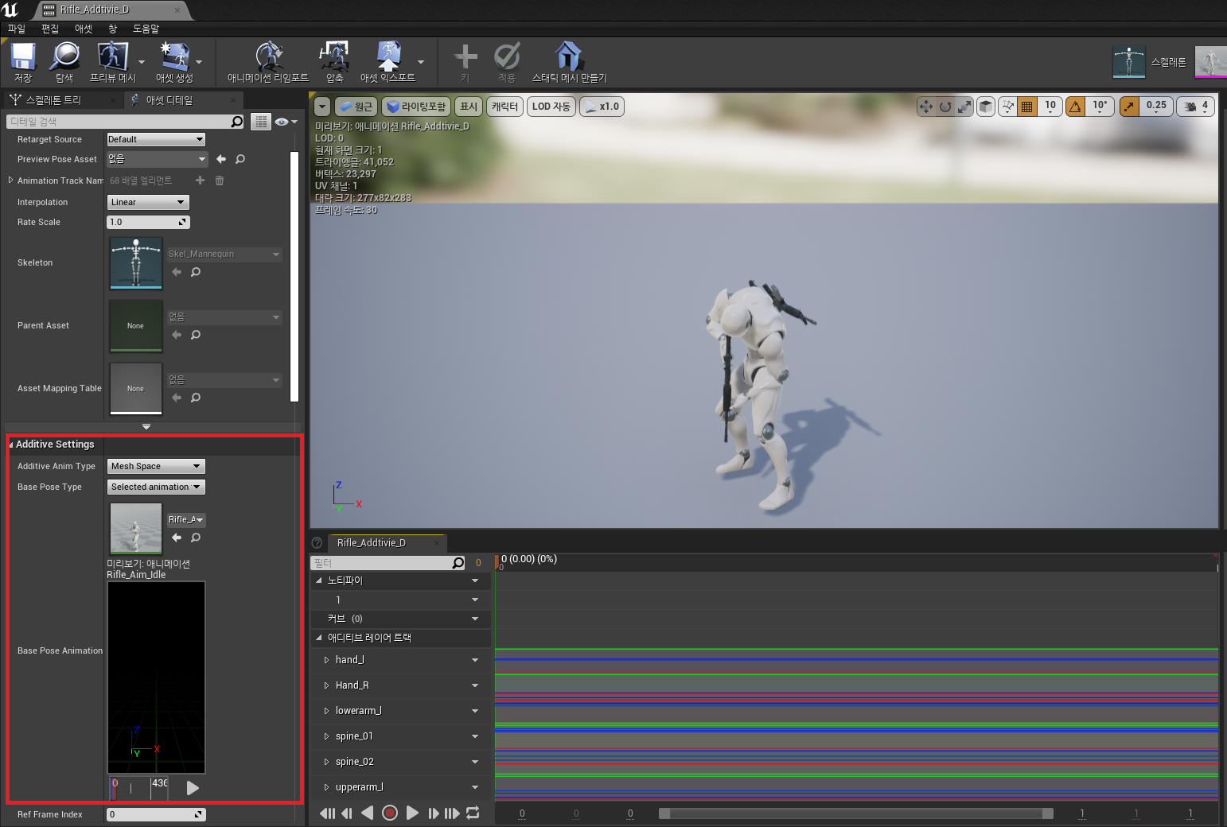
Task: Click the 캐릭터 character button
Action: click(504, 107)
